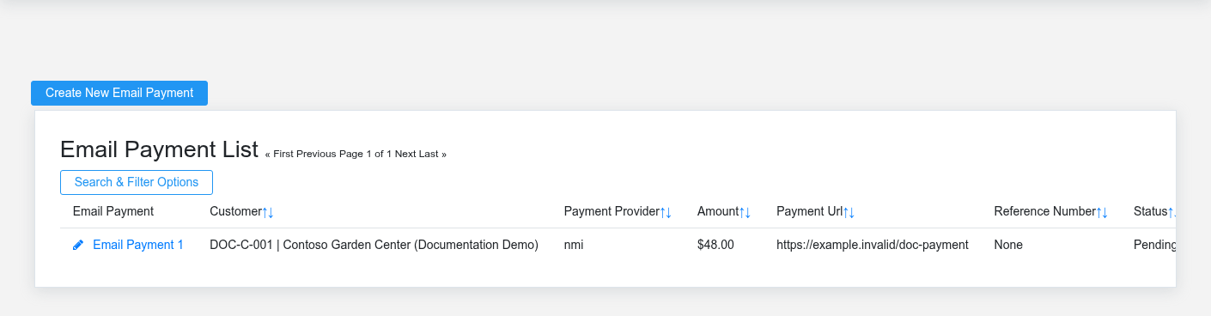This screenshot has height=316, width=1211.
Task: Select the Contoso Garden Center customer cell
Action: tap(374, 245)
